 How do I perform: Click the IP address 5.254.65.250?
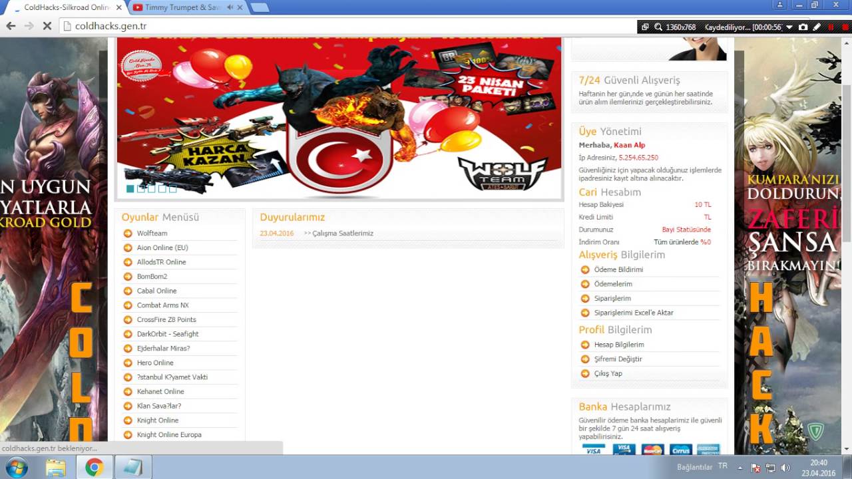(x=638, y=158)
